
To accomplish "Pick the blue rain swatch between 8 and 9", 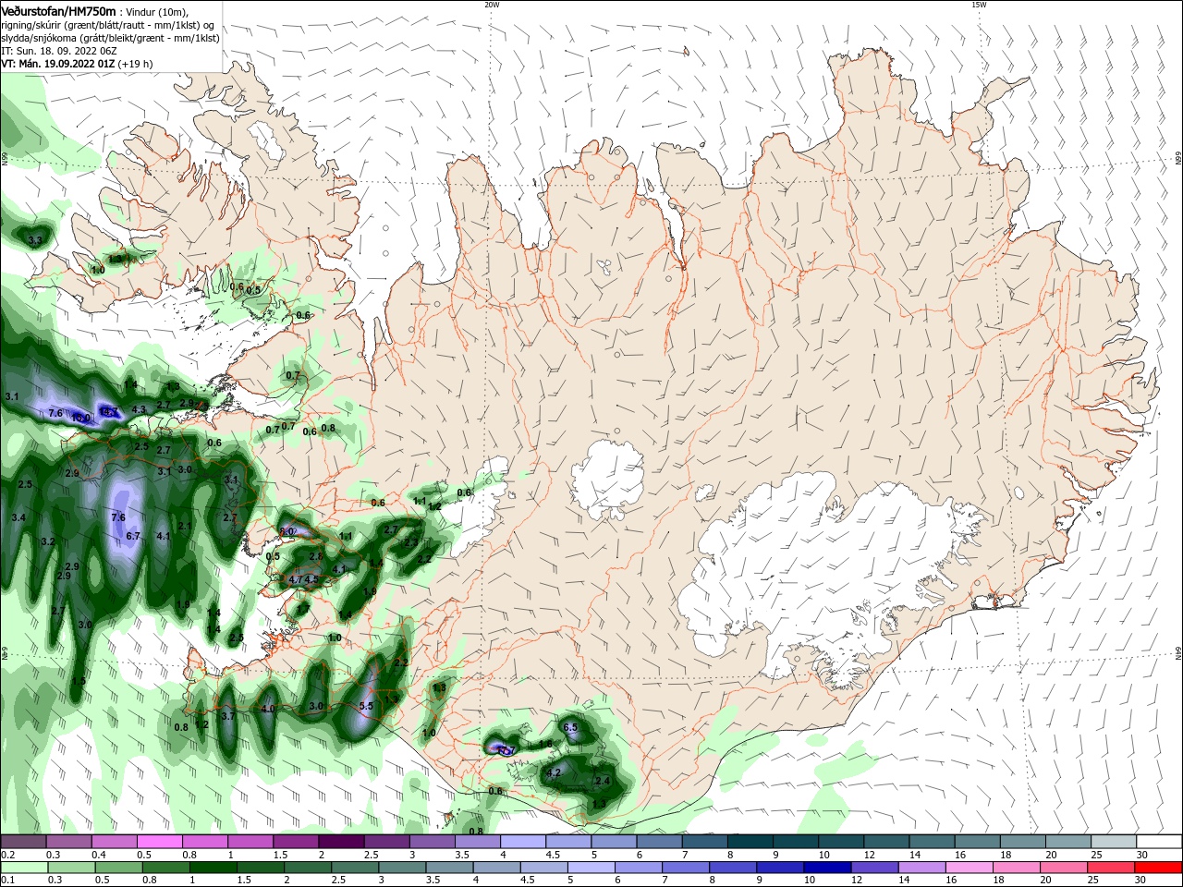I will click(x=735, y=868).
